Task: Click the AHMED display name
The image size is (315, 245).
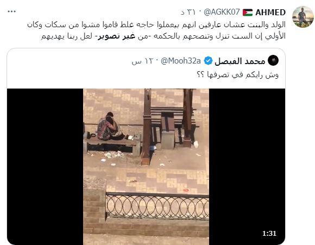Action: 270,12
